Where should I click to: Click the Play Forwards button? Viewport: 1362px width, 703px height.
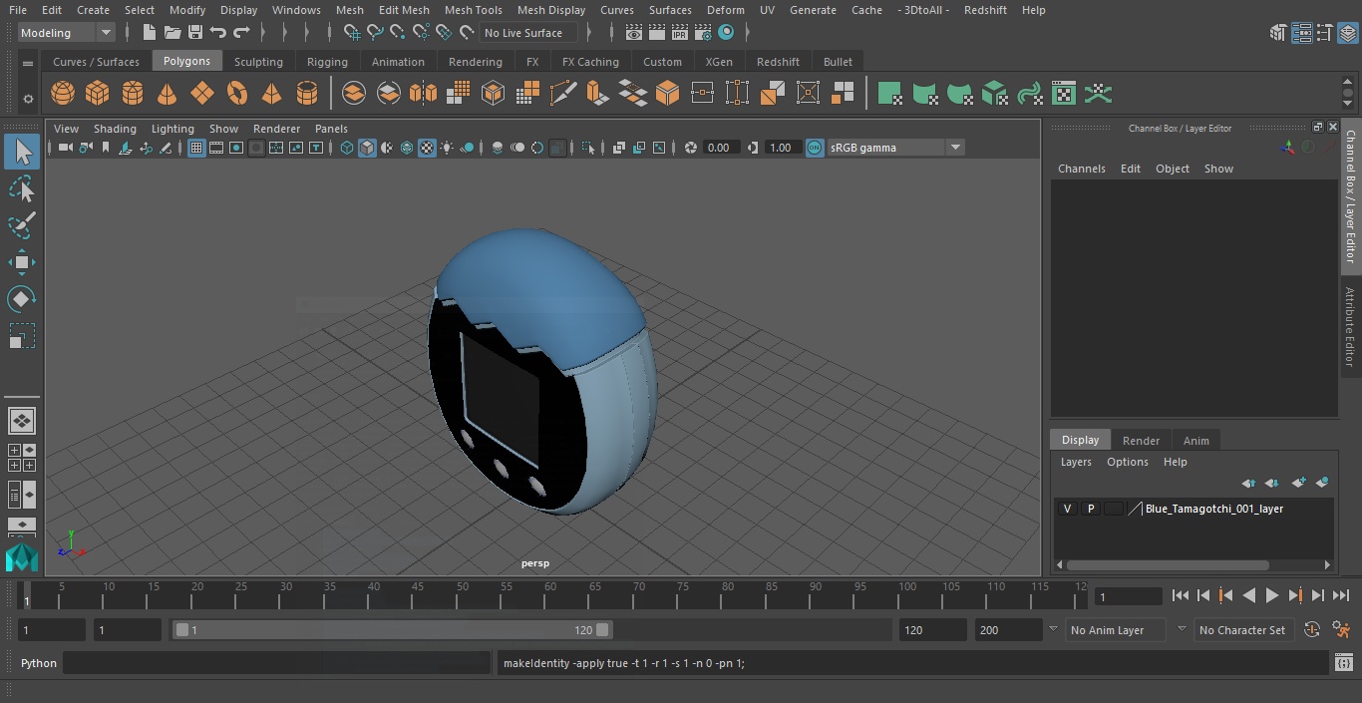pos(1271,595)
